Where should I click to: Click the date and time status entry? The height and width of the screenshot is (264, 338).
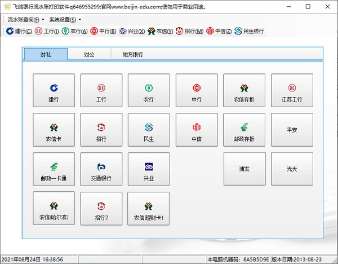tap(32, 259)
